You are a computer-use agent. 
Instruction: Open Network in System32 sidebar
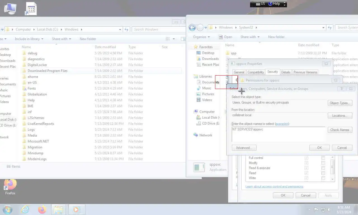tap(206, 135)
